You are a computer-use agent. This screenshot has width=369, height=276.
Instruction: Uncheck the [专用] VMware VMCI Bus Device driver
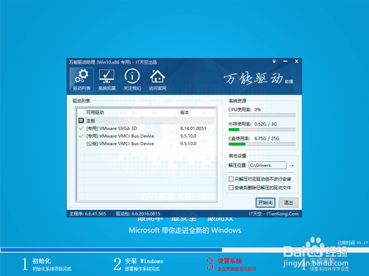(x=81, y=136)
